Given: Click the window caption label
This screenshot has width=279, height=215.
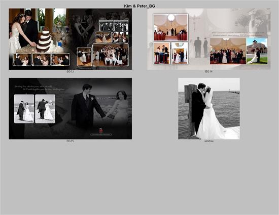Looking at the screenshot, I should point(209,141).
